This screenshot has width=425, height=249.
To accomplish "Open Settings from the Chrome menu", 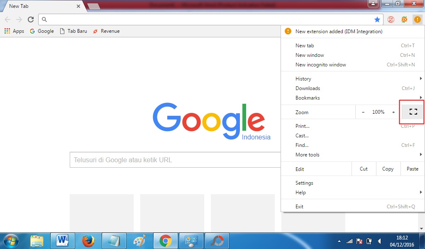I will (x=304, y=183).
